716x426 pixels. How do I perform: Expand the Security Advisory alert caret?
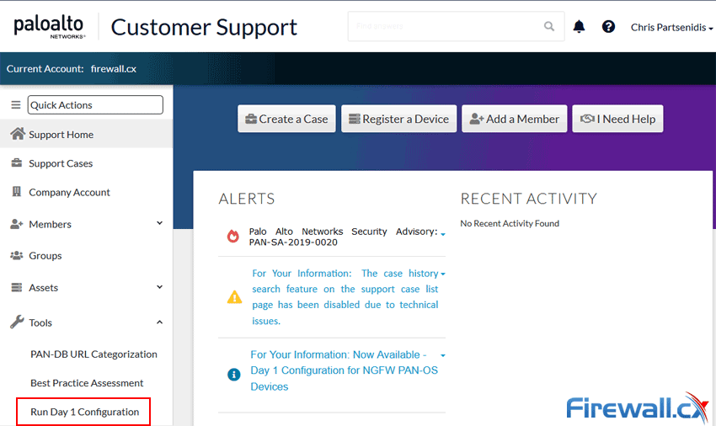click(443, 234)
